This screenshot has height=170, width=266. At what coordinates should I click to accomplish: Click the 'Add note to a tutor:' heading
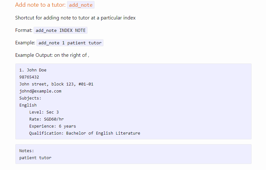click(x=40, y=5)
